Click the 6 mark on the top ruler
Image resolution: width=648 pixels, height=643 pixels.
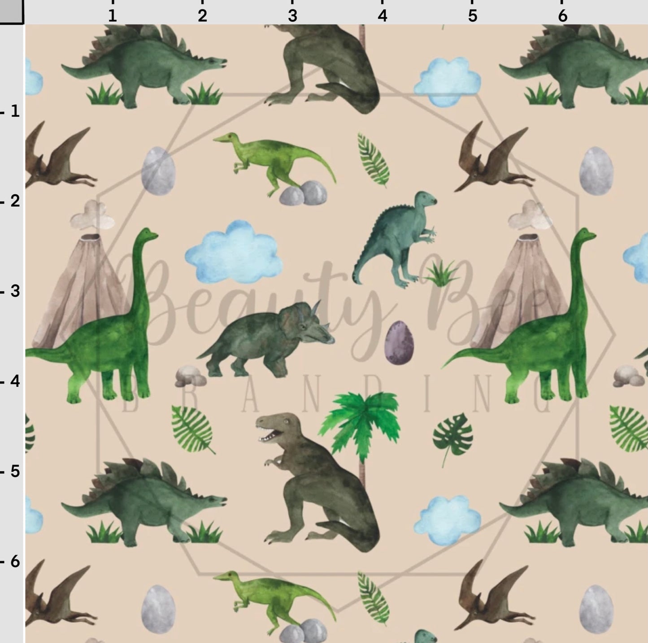562,16
